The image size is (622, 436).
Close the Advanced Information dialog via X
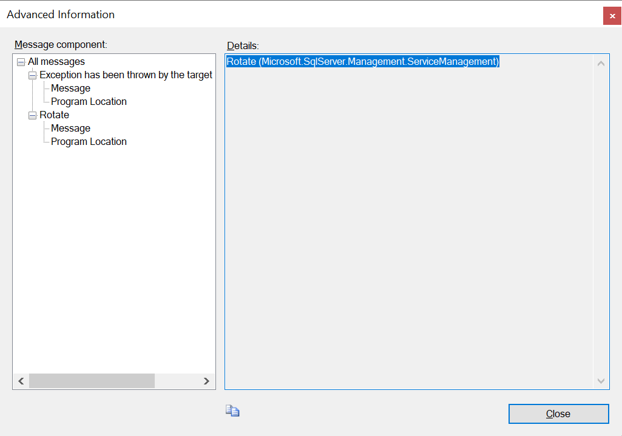coord(612,16)
